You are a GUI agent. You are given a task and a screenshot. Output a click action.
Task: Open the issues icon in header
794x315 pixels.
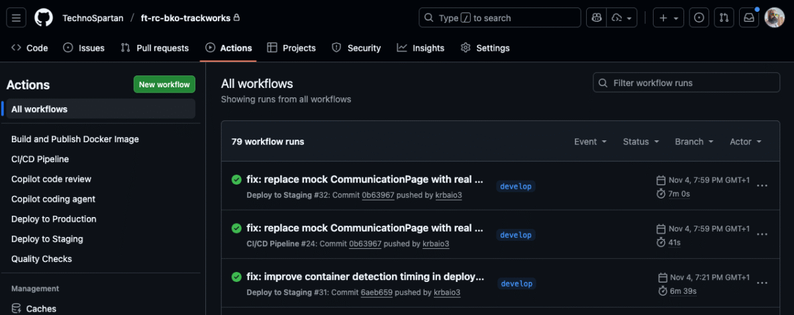(x=699, y=18)
